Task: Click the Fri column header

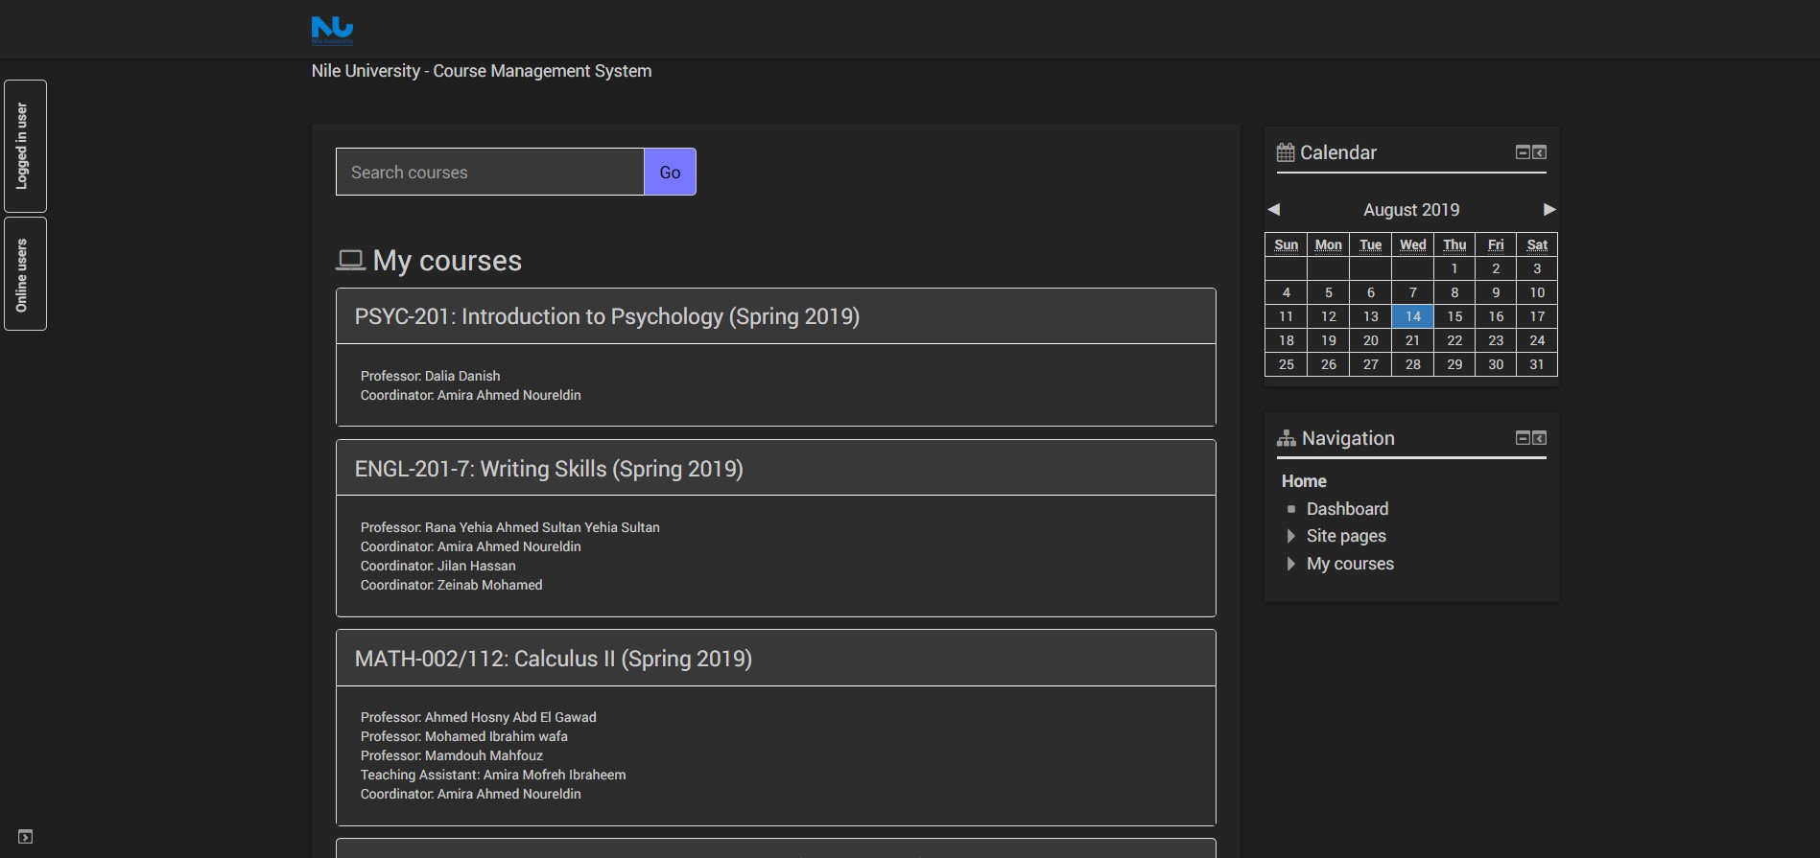Action: click(x=1496, y=244)
